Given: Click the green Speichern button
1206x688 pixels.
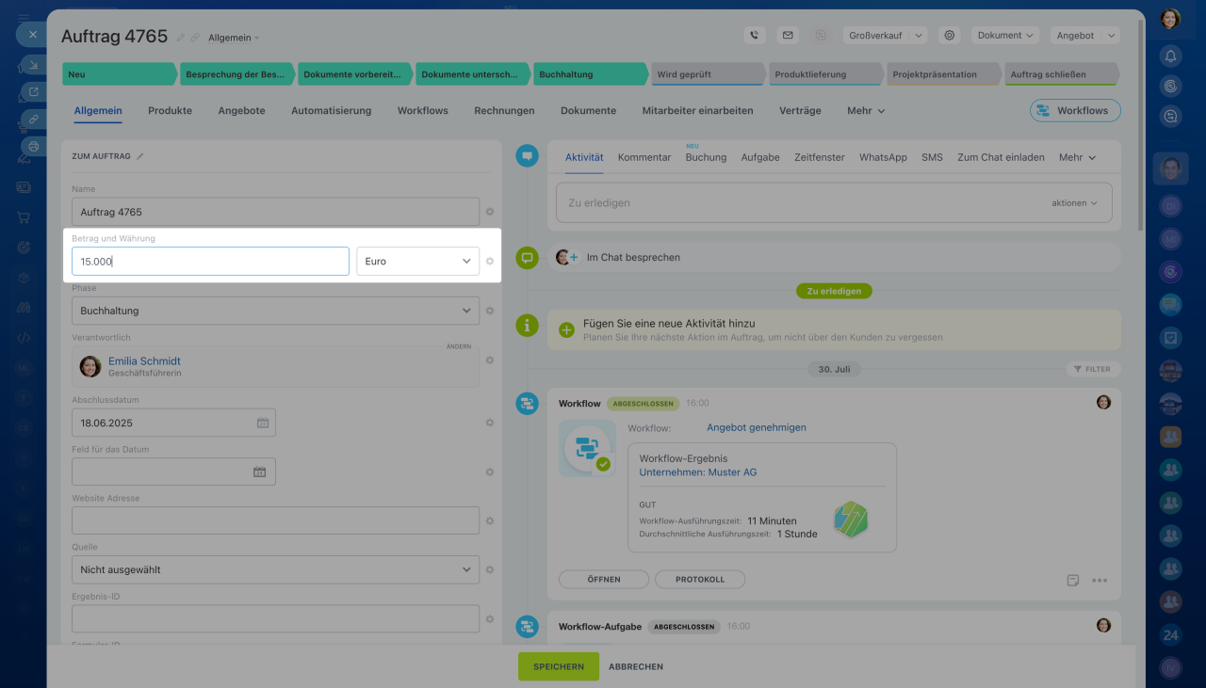Looking at the screenshot, I should click(558, 666).
